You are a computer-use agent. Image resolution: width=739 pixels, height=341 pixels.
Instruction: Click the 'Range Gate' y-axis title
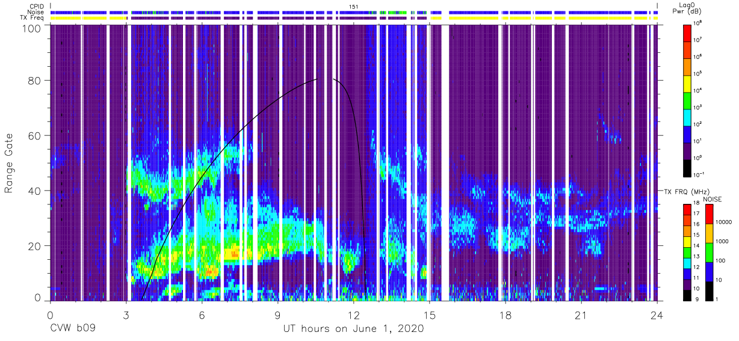point(10,164)
